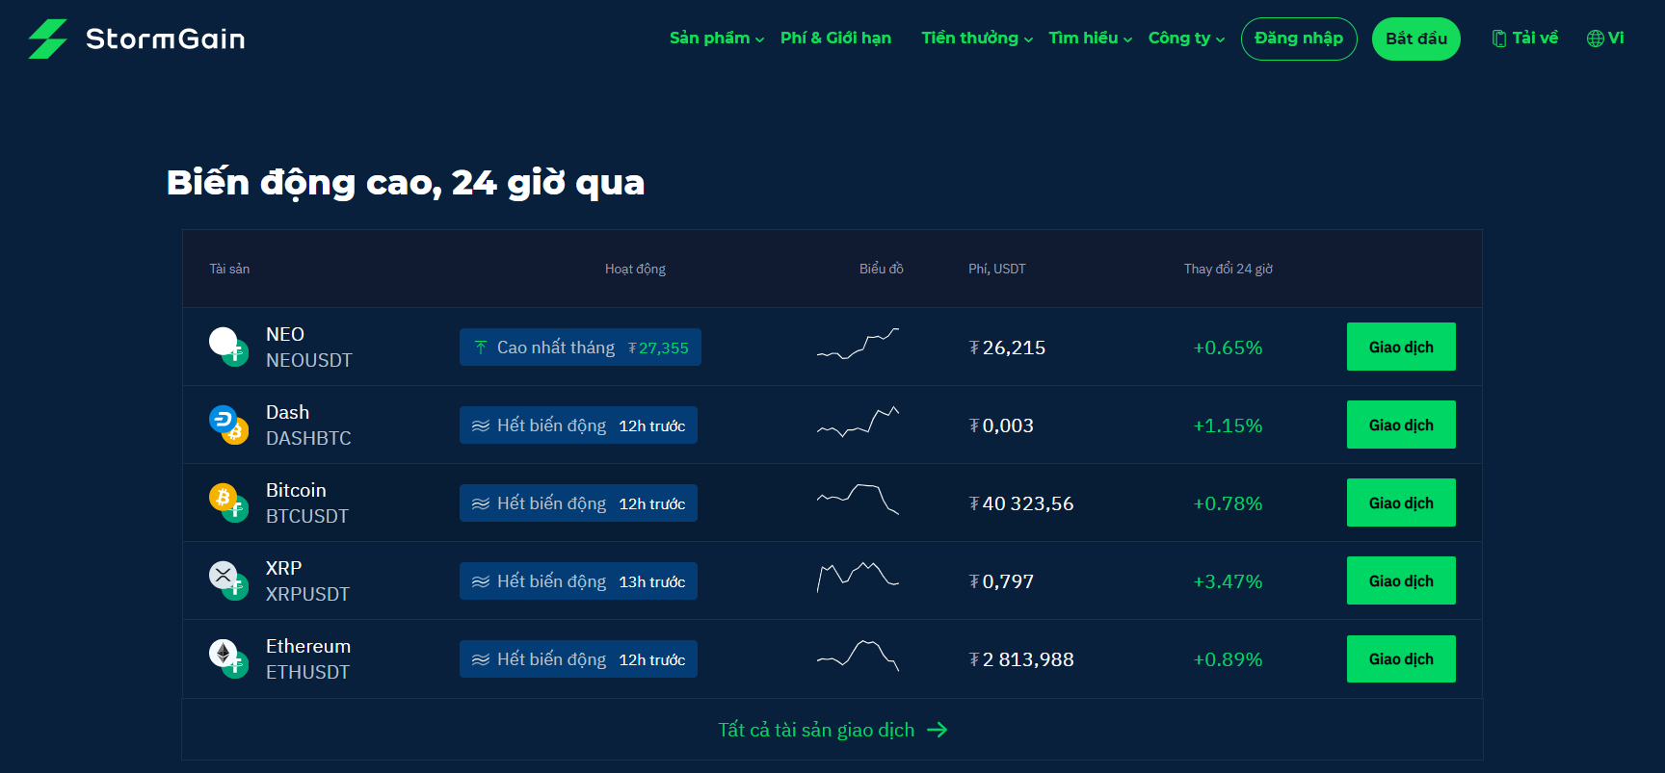The image size is (1665, 773).
Task: Click the Bitcoin coin pair icon
Action: [x=229, y=502]
